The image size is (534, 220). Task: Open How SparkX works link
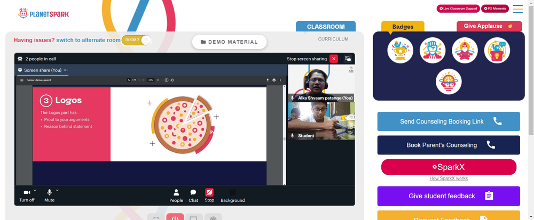[x=449, y=178]
